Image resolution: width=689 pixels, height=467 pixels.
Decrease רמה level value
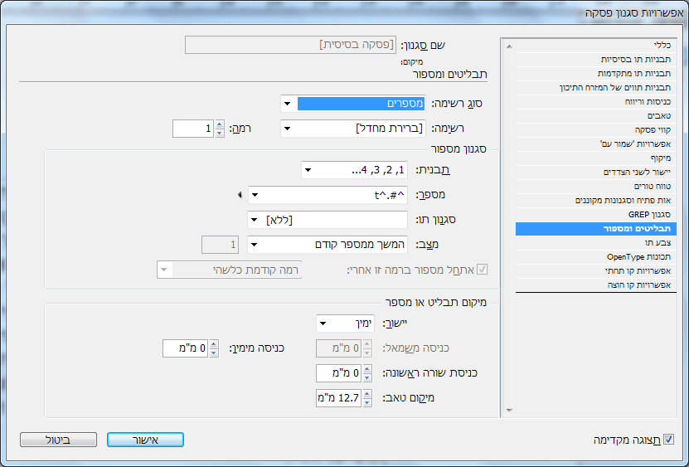pos(219,133)
